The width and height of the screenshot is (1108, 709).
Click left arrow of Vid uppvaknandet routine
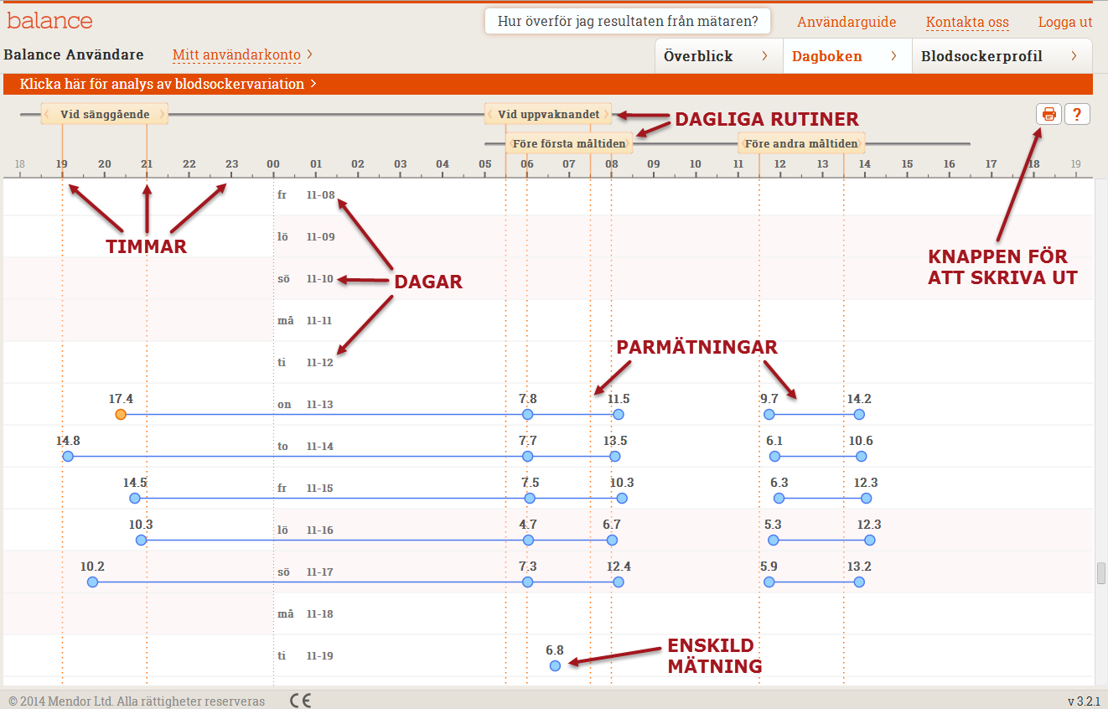pyautogui.click(x=491, y=114)
